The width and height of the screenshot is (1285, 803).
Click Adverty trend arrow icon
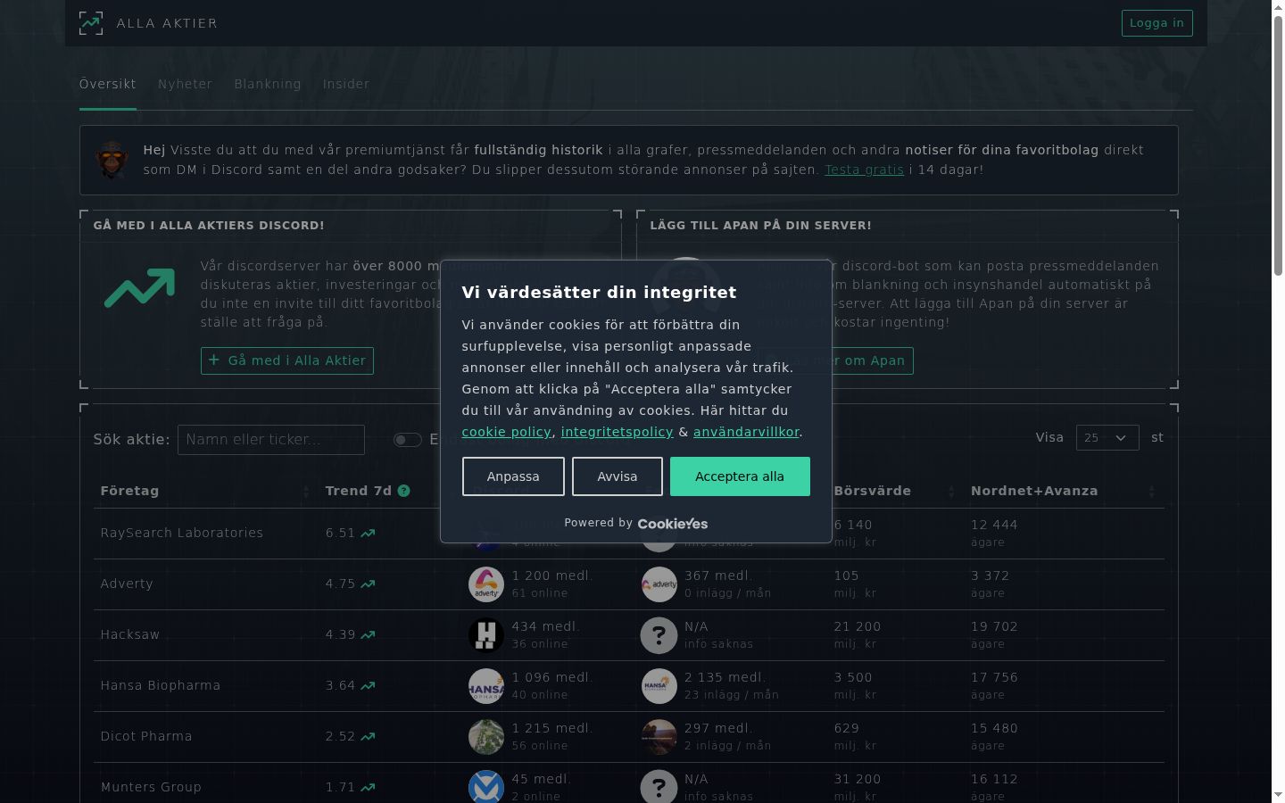(x=368, y=584)
